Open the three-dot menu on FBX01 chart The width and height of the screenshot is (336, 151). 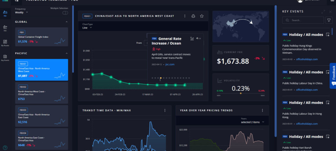click(184, 16)
